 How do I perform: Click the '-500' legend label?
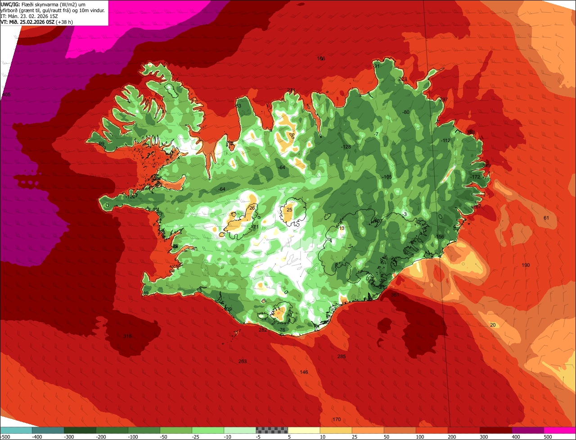click(6, 436)
